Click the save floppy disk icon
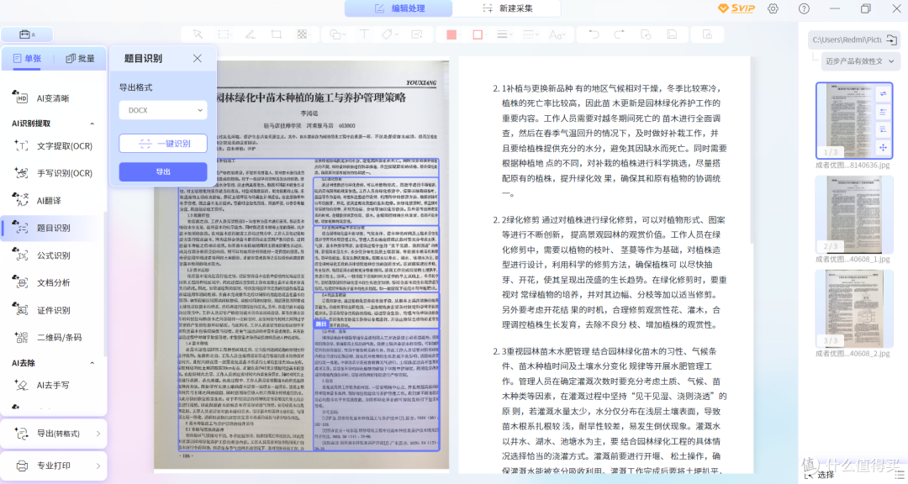Image resolution: width=908 pixels, height=484 pixels. pos(672,34)
